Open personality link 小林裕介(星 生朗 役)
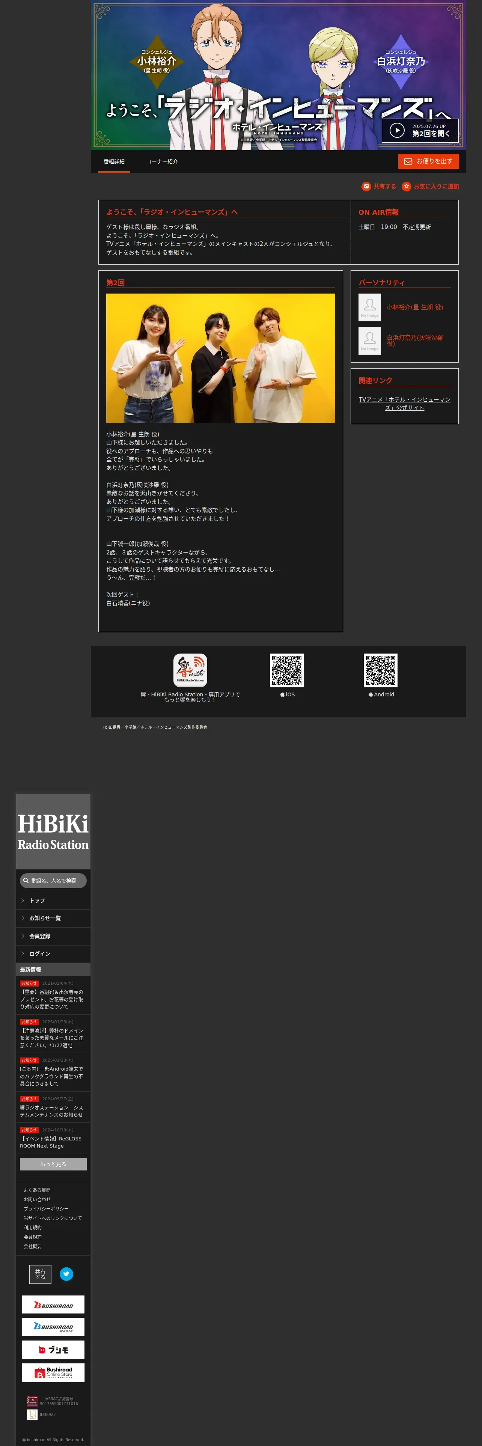This screenshot has width=482, height=1446. click(415, 307)
